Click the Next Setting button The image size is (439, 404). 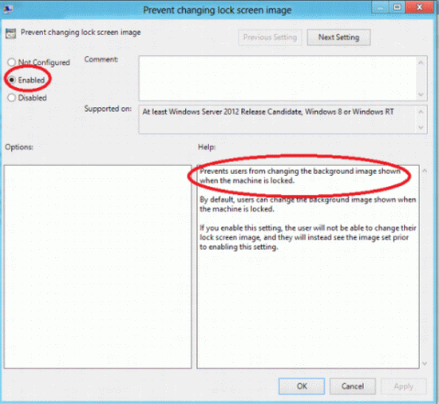338,38
